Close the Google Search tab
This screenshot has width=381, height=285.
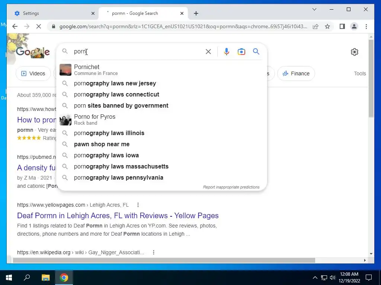(x=182, y=13)
